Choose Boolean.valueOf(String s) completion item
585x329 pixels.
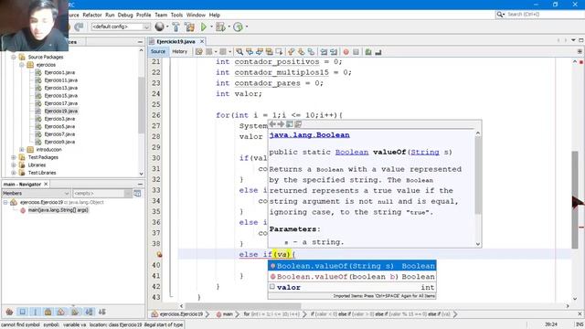352,266
